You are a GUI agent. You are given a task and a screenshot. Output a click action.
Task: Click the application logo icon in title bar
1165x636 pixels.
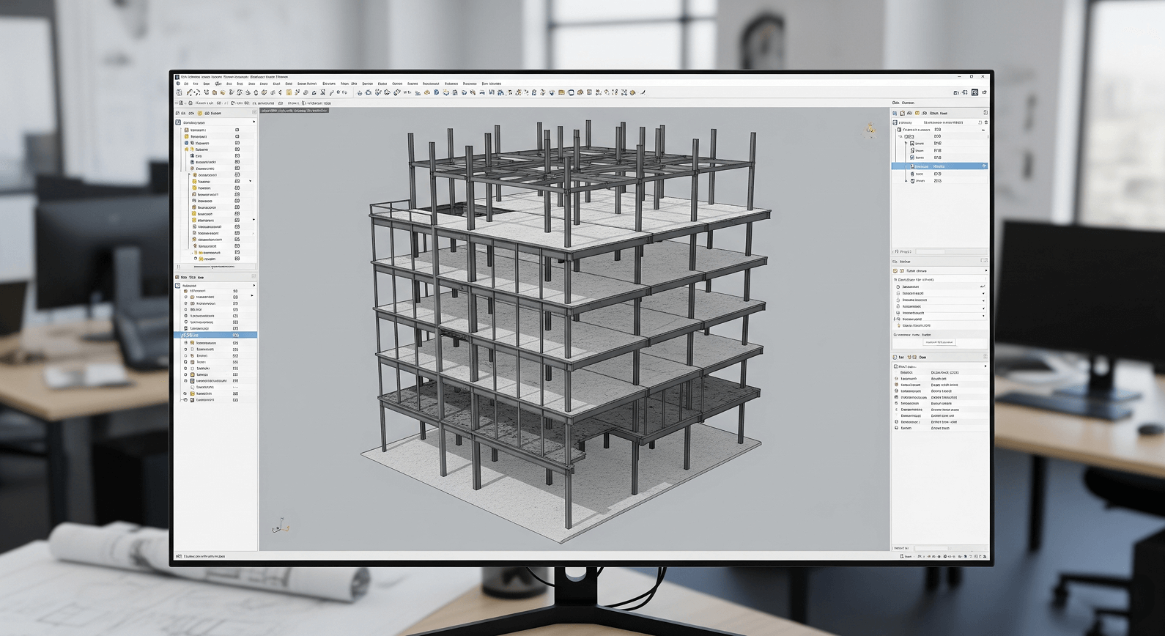177,76
